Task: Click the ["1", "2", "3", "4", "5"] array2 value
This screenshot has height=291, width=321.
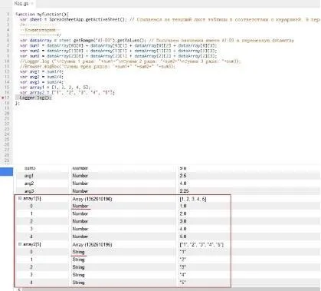Action: tap(201, 245)
